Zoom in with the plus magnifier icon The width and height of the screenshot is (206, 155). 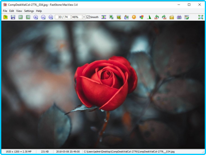point(36,17)
